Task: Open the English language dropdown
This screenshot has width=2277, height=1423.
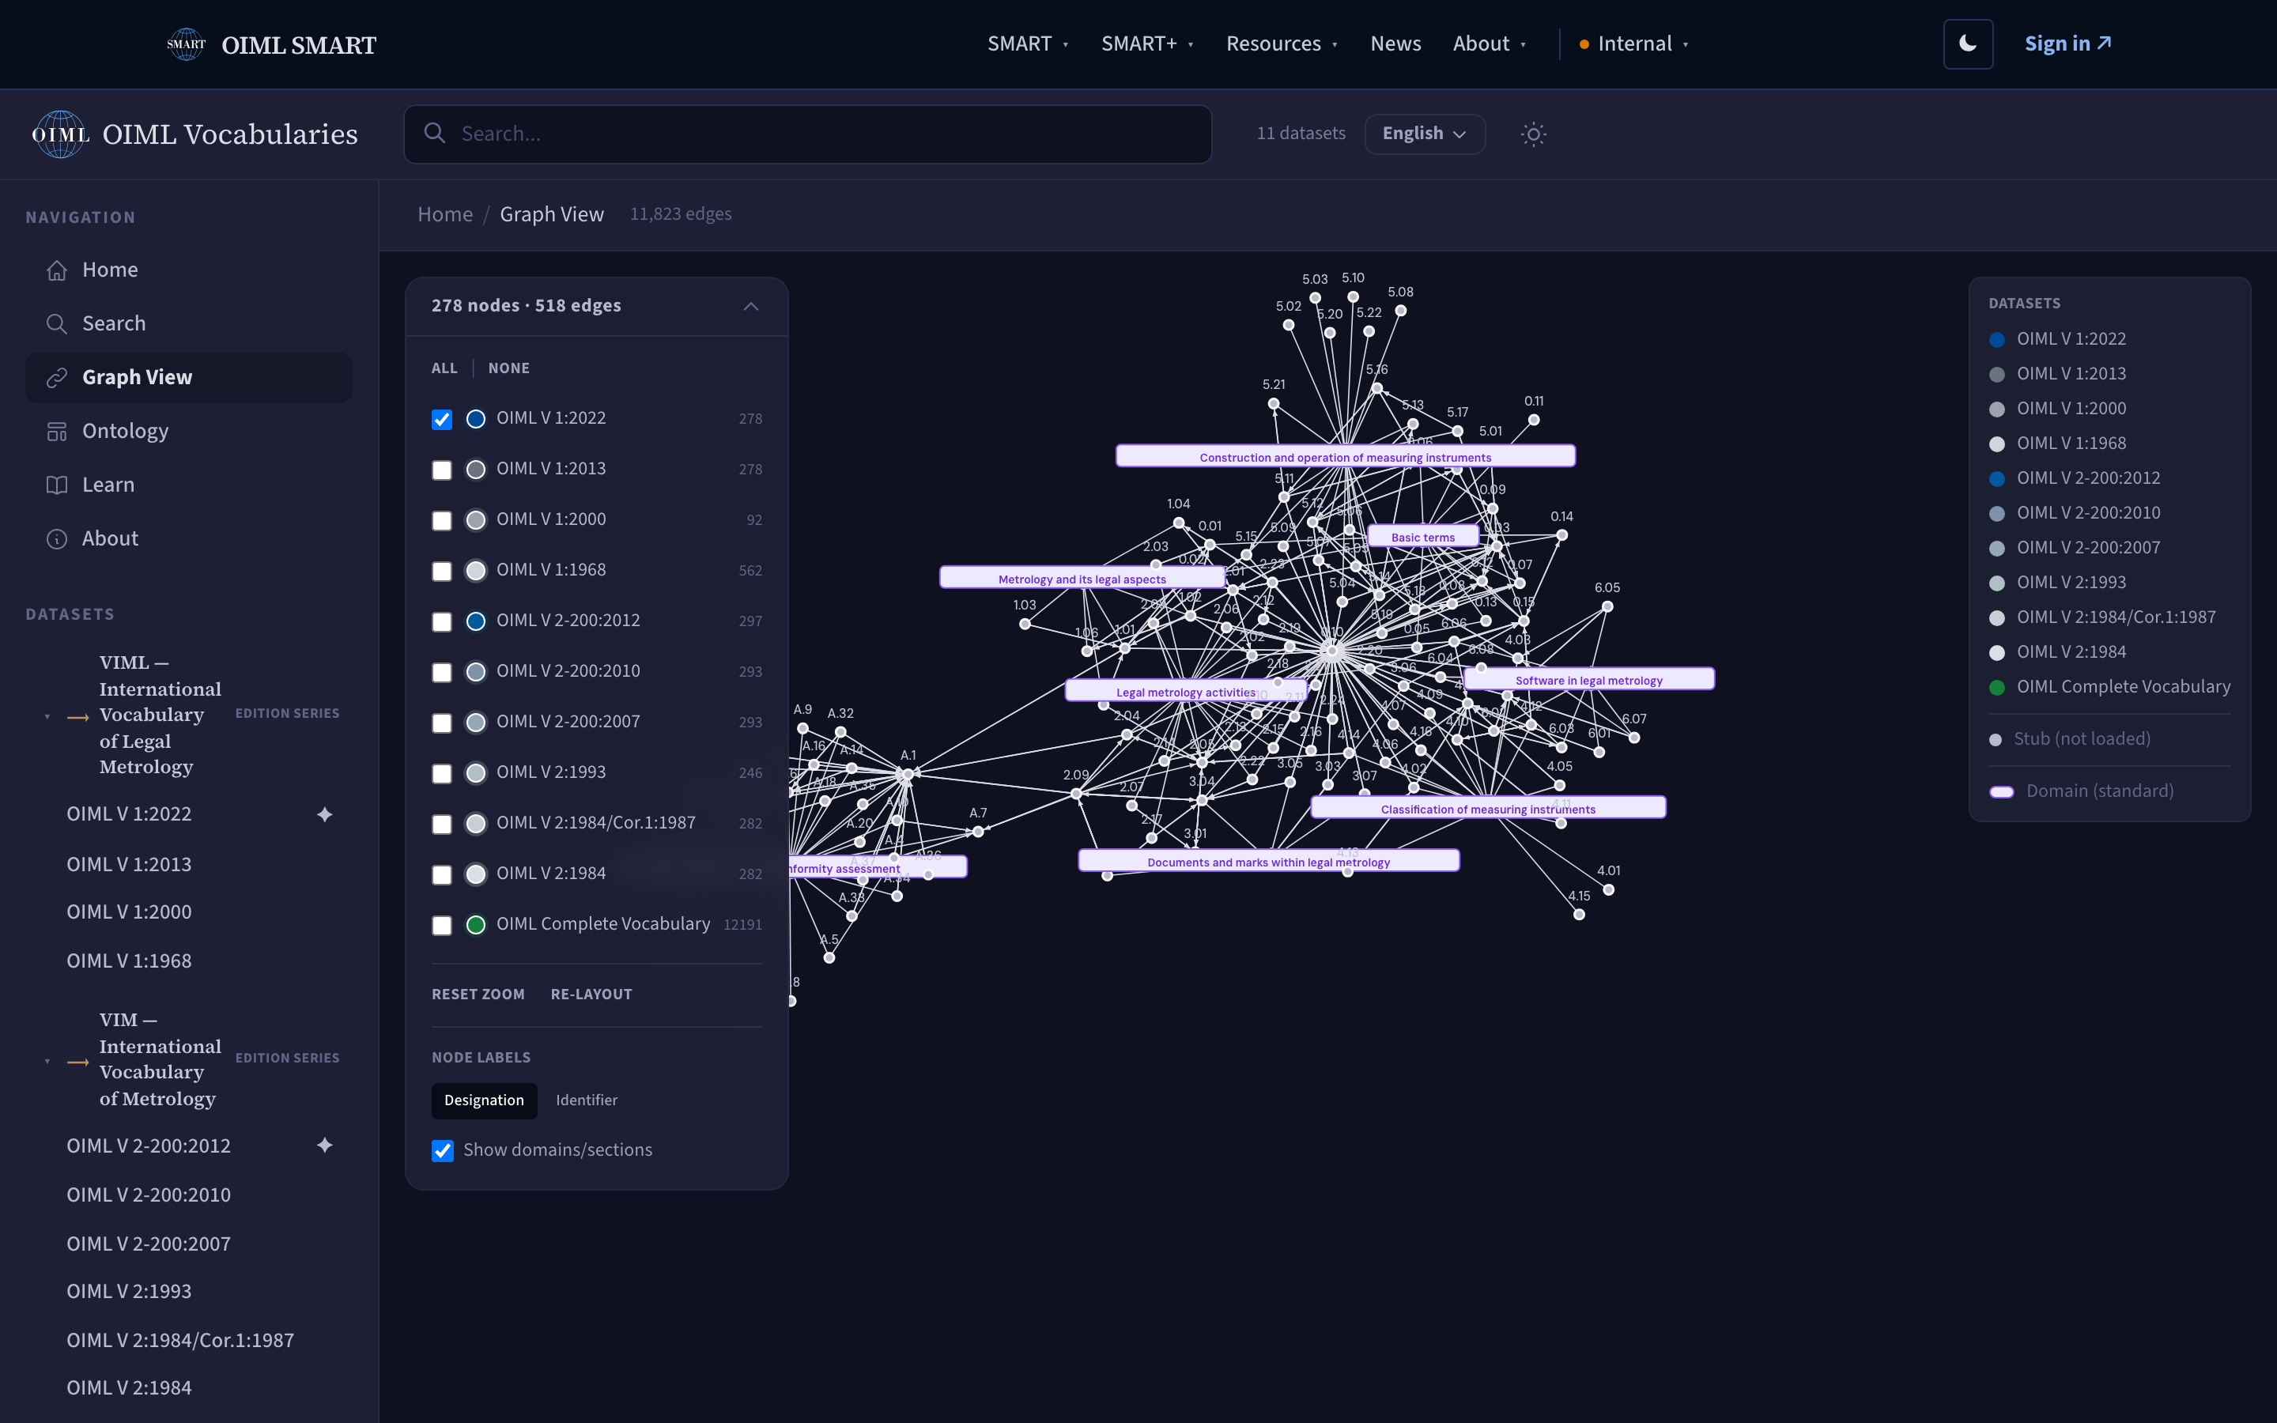Action: pyautogui.click(x=1425, y=134)
